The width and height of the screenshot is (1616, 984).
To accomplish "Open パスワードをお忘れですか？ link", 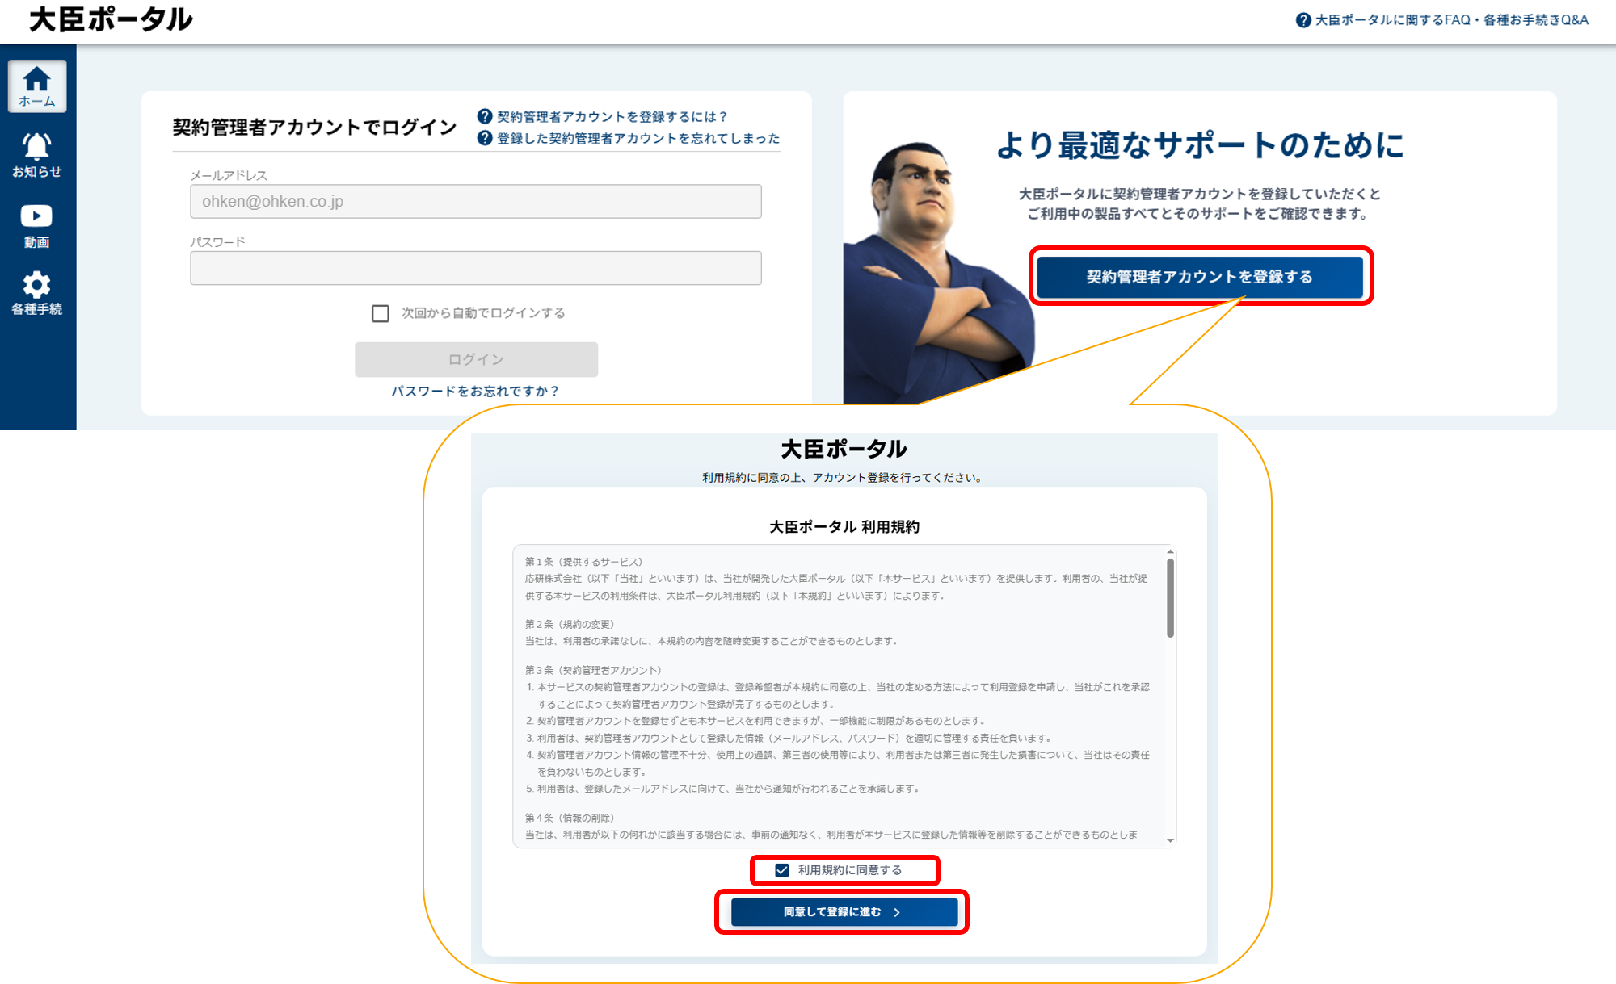I will click(476, 391).
